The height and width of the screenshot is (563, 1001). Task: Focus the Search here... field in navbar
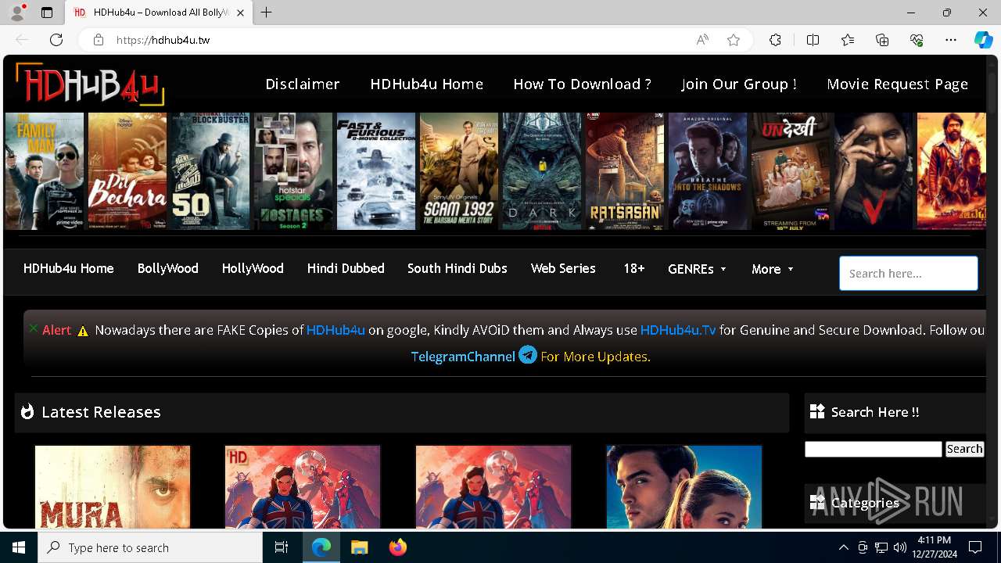point(909,274)
